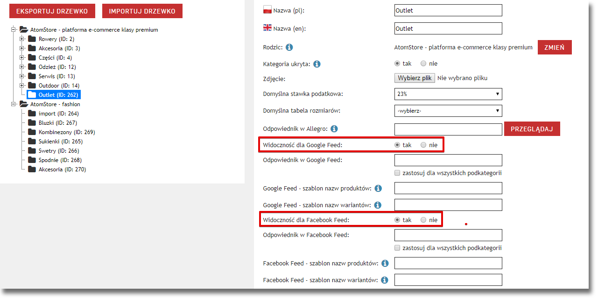This screenshot has height=298, width=598.
Task: Check 'zastosuj dla wszystkich podkategorii' under Google Feed
Action: tap(397, 173)
